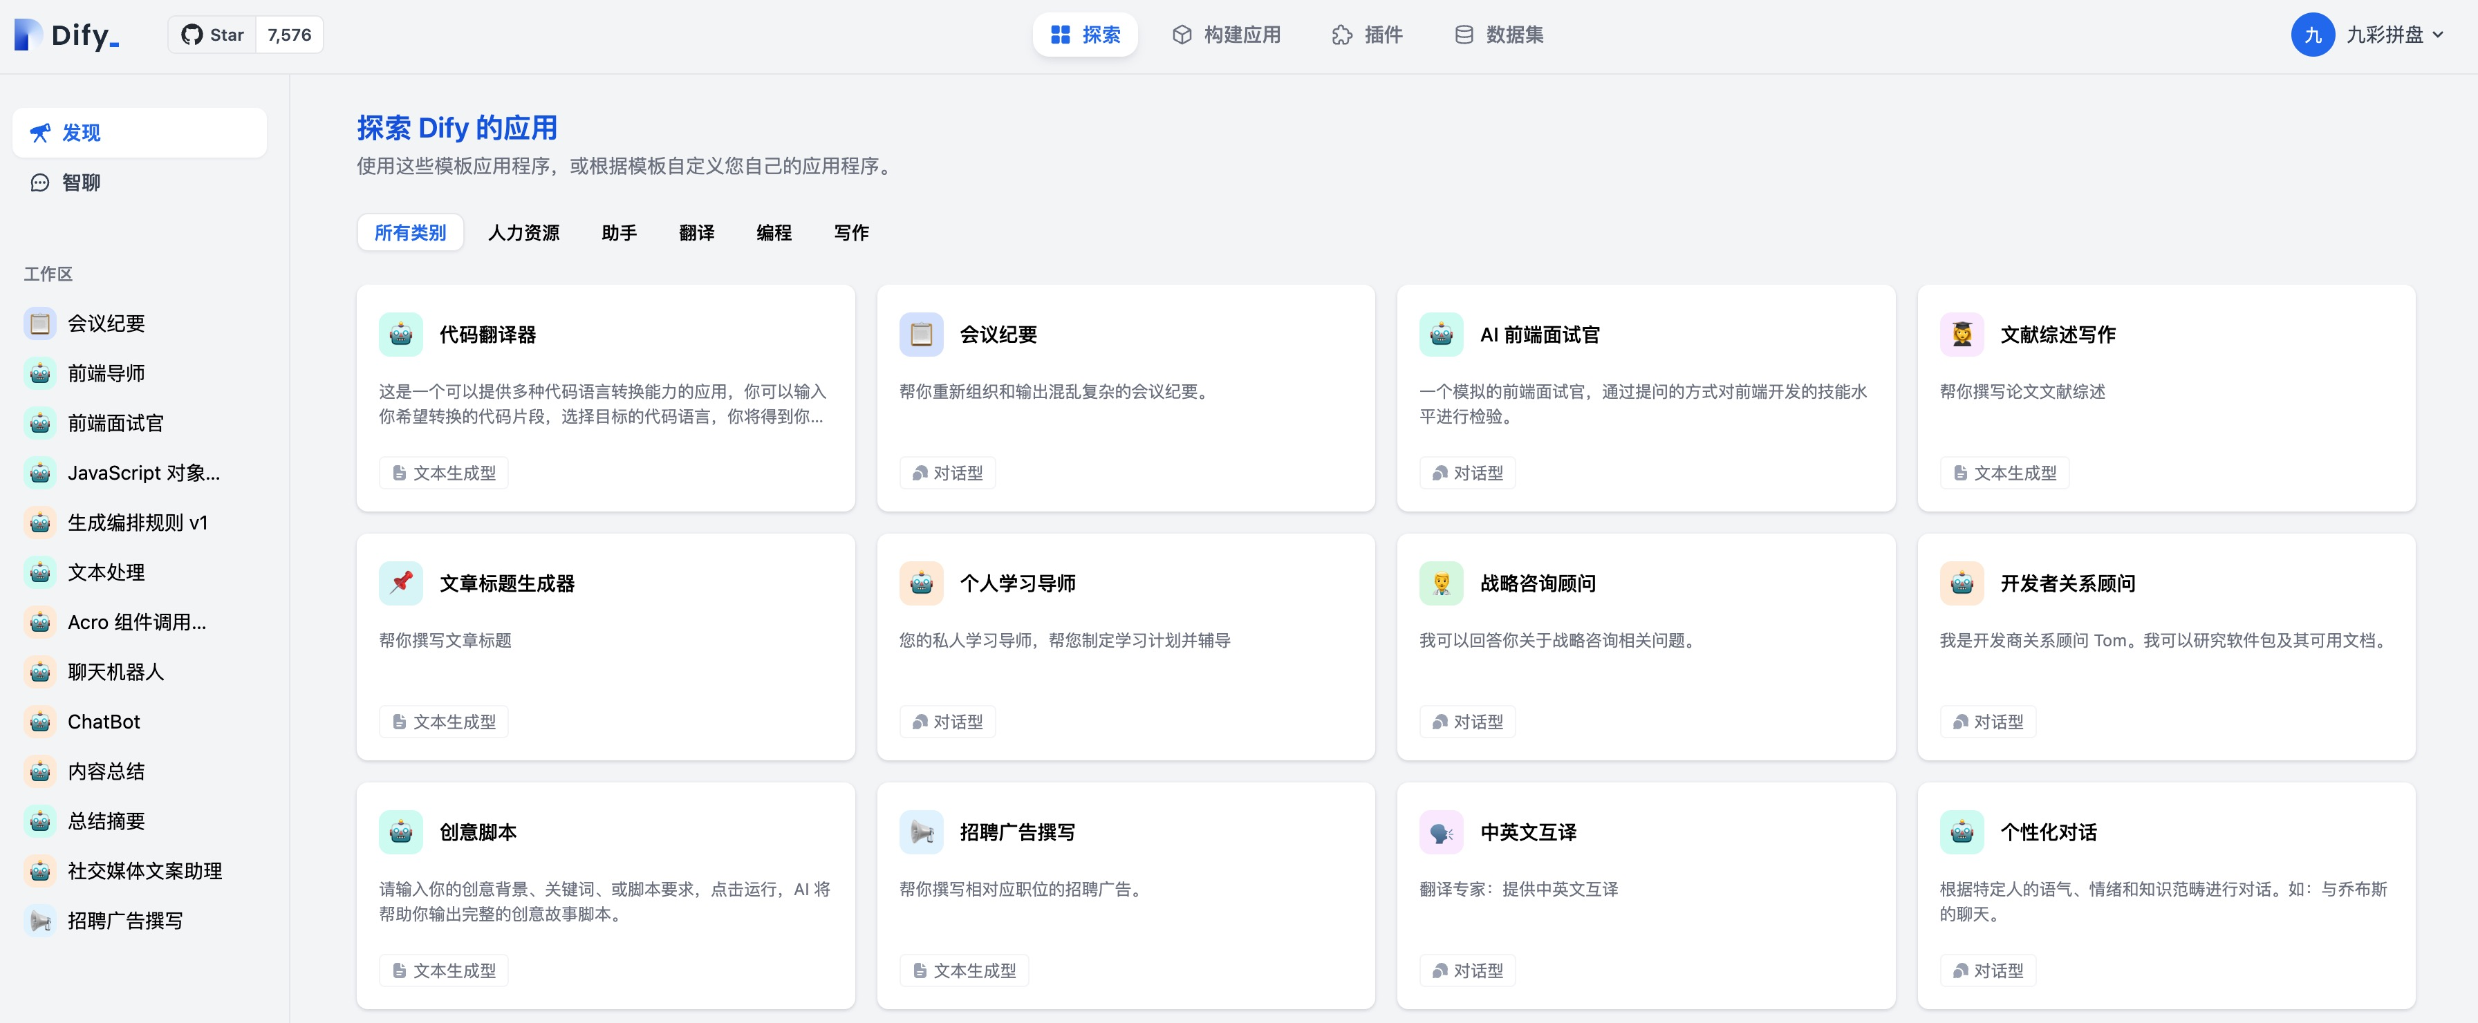Click the 文献综述写作 student icon

(1962, 335)
